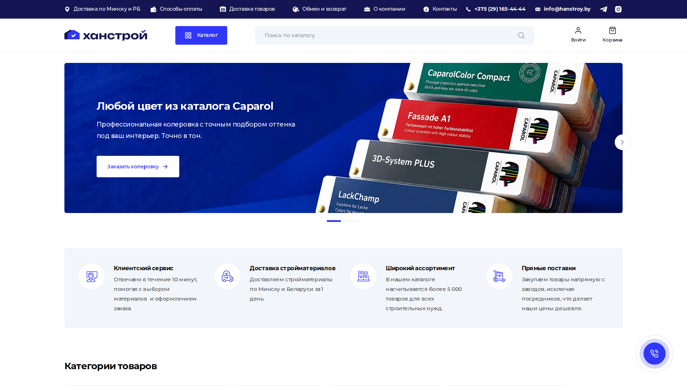Go to next banner slide arrow
Screen dimensions: 687x386
point(623,142)
